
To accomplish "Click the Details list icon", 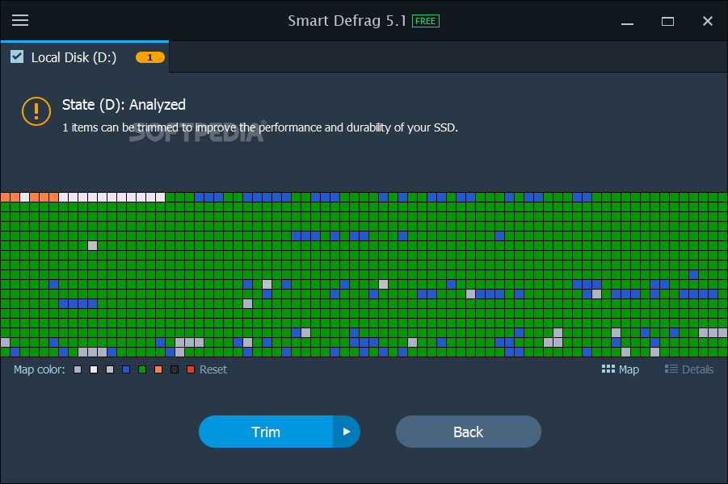I will pyautogui.click(x=671, y=369).
